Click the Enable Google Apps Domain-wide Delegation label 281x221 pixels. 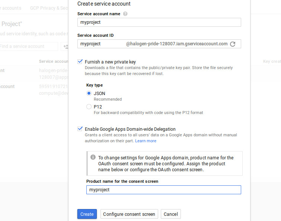[130, 129]
